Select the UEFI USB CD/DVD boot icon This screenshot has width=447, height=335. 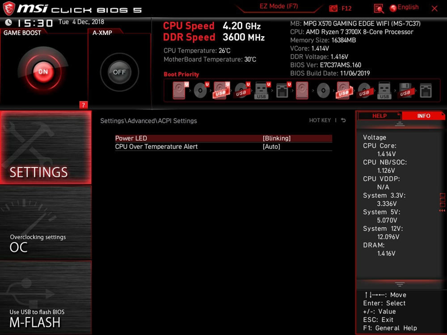coord(242,90)
